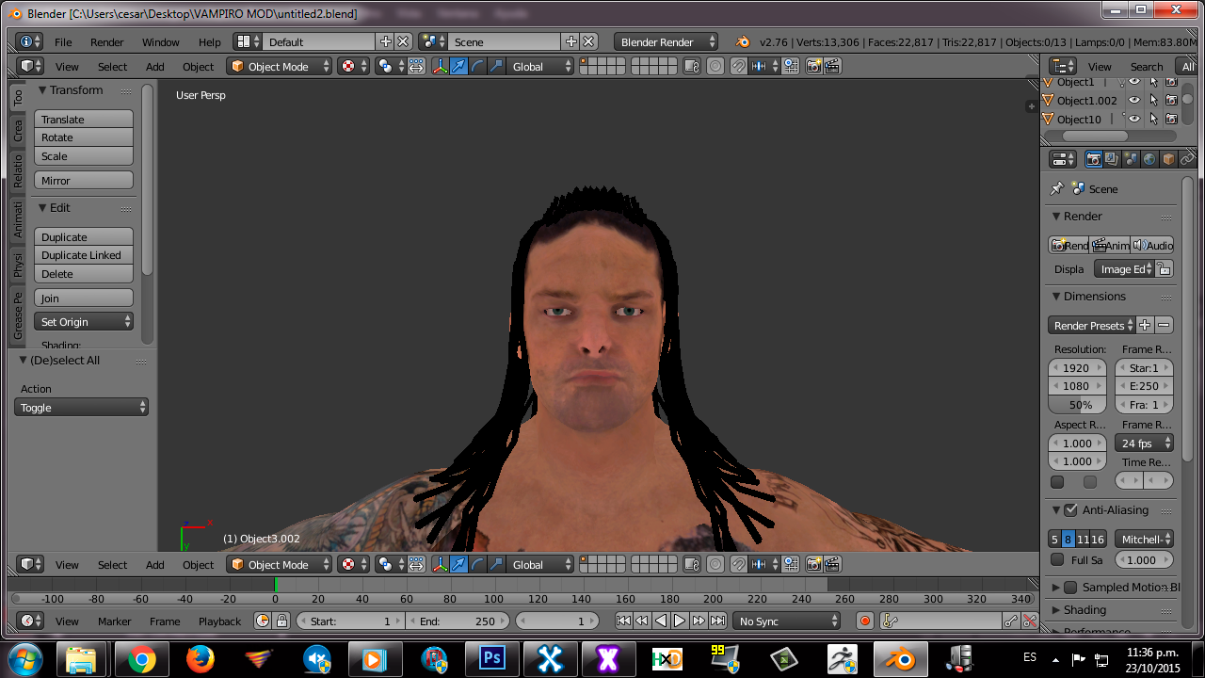Collapse the Dimensions panel
Viewport: 1205px width, 678px height.
(1056, 296)
